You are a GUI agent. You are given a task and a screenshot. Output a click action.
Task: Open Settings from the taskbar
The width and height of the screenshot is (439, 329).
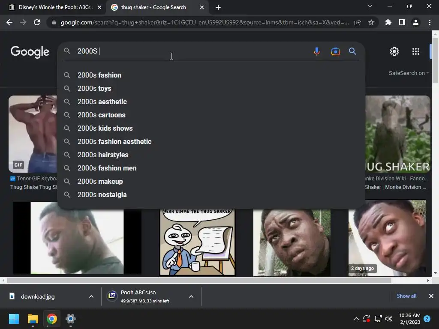tap(71, 319)
